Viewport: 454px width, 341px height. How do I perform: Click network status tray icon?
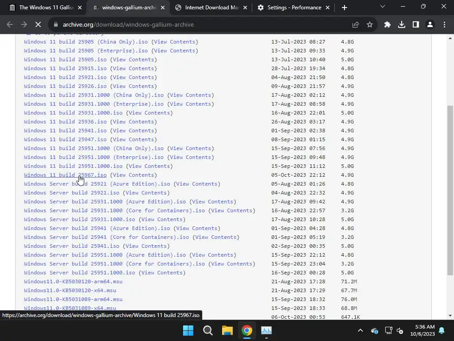(388, 330)
